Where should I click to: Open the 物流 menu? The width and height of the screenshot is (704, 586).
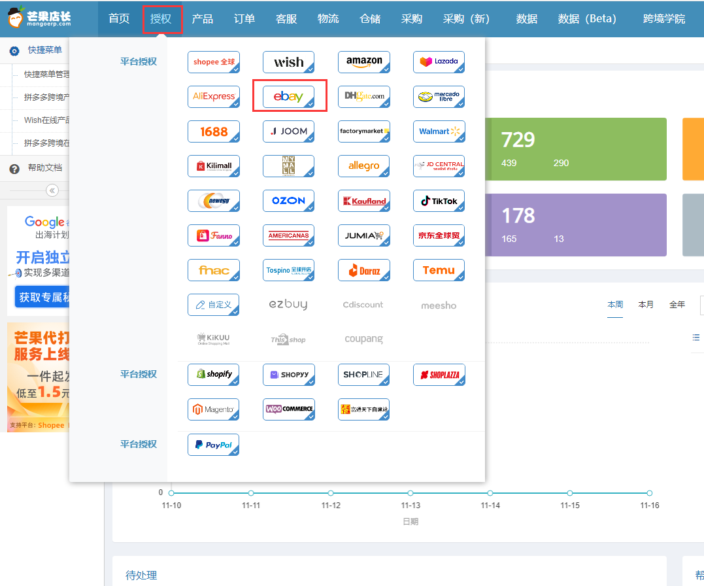(328, 18)
